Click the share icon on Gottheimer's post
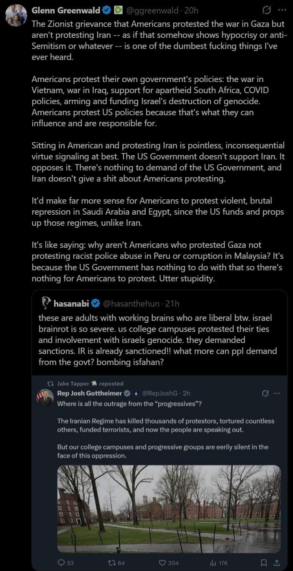 [276, 563]
